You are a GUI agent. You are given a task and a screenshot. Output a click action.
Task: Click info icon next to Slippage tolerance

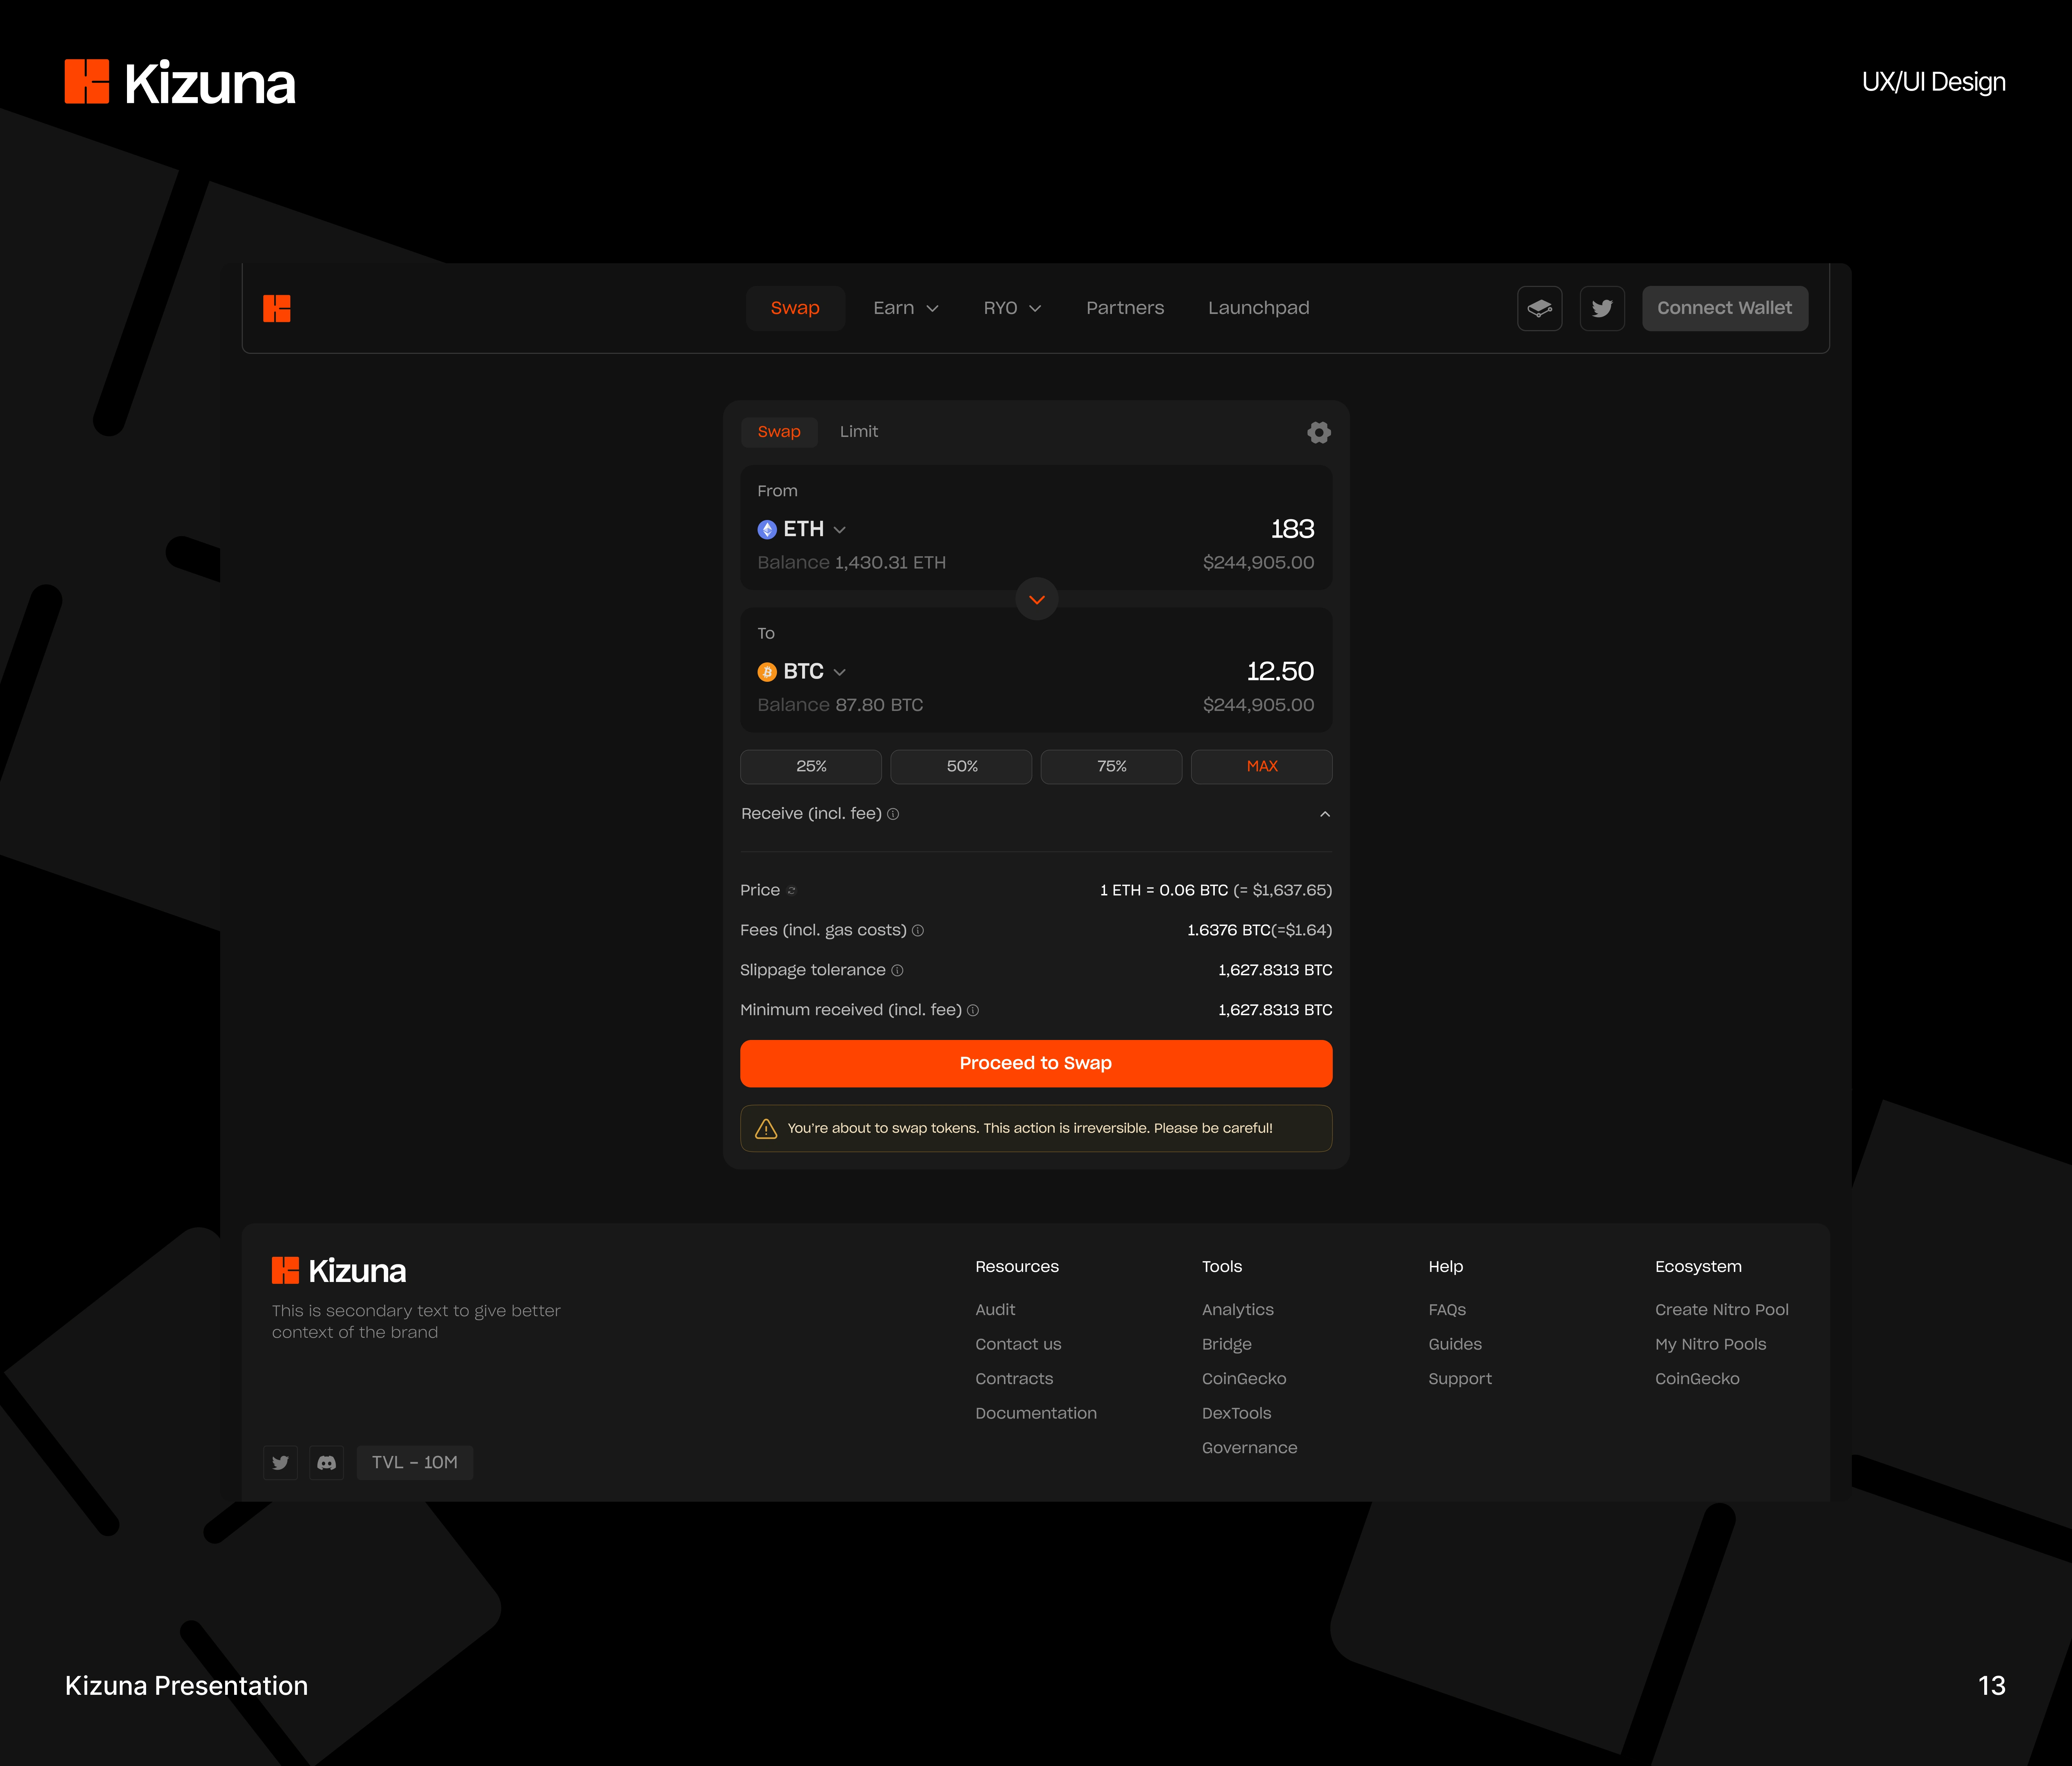(897, 971)
